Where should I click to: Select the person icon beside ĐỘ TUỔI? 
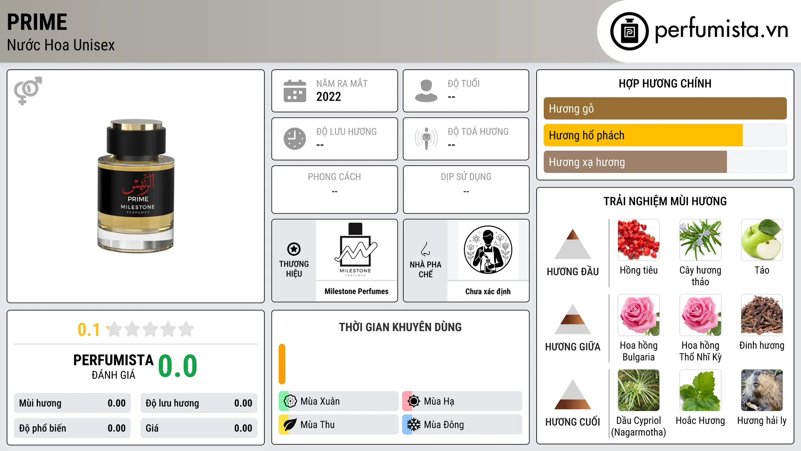pyautogui.click(x=426, y=91)
